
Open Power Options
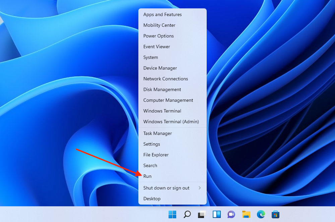[158, 36]
